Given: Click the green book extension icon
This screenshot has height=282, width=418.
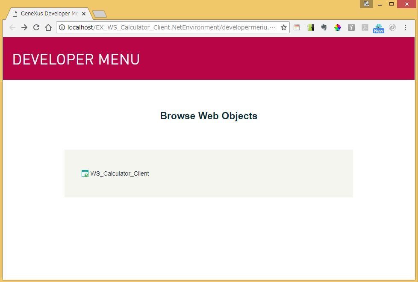Looking at the screenshot, I should coord(310,27).
